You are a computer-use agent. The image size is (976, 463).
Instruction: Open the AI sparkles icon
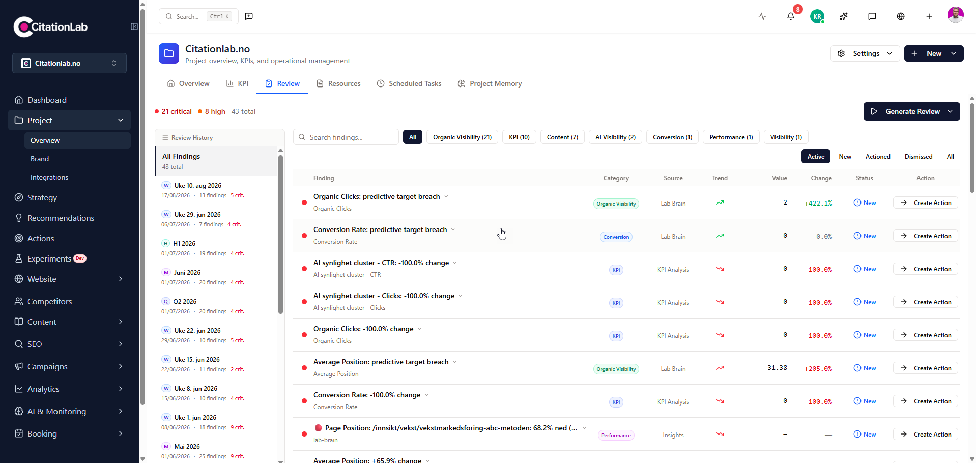click(x=844, y=16)
